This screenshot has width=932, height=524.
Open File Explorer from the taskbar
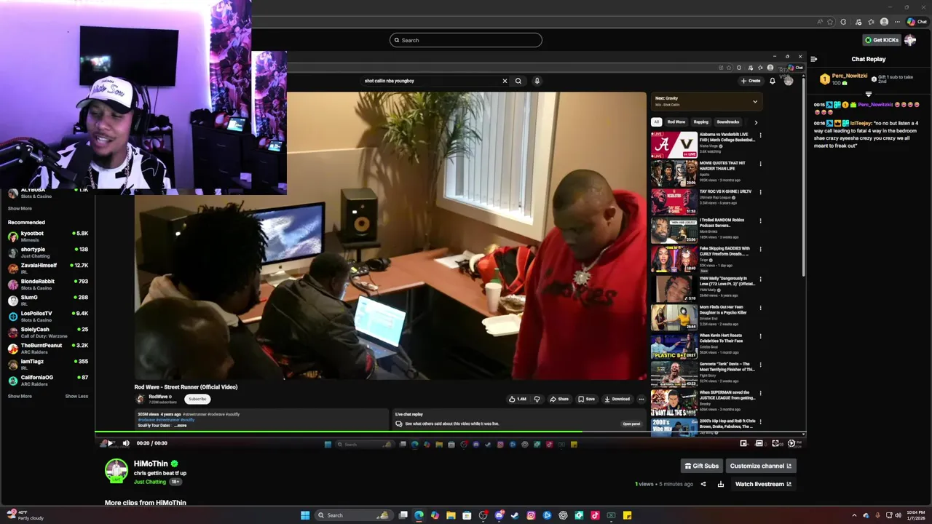(451, 515)
